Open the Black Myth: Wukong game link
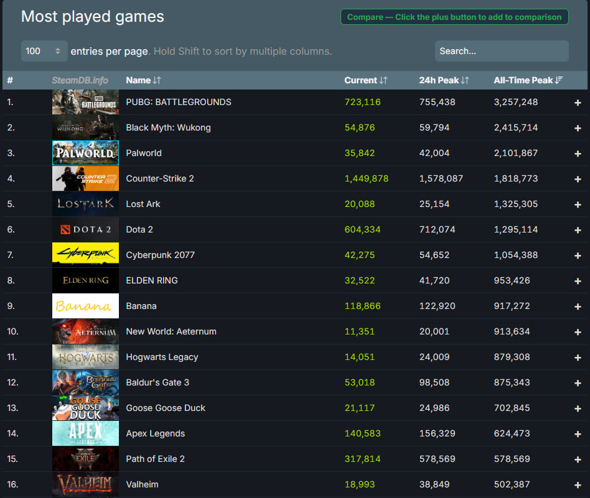Screen dimensions: 590x498 (168, 127)
